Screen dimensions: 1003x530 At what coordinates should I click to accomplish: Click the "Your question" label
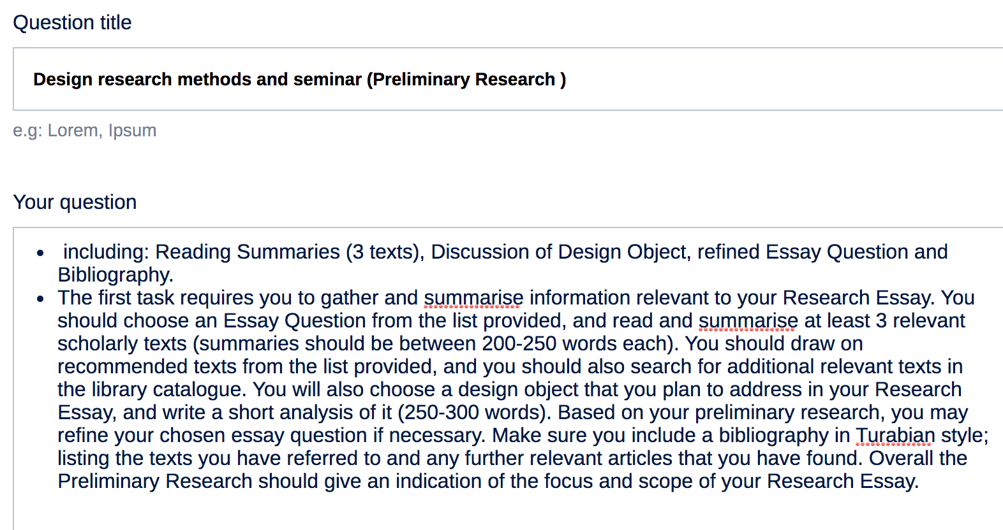(x=75, y=202)
